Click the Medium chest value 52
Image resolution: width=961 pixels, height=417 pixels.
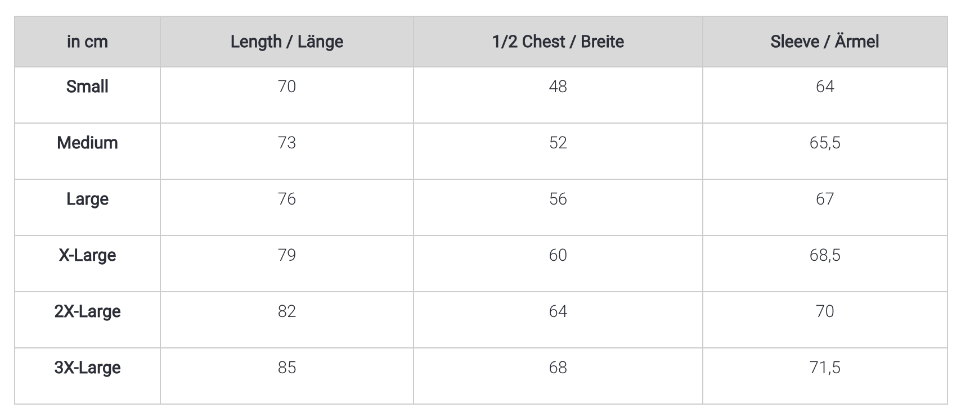(x=558, y=143)
